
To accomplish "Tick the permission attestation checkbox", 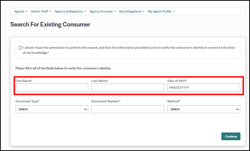I will (x=20, y=48).
